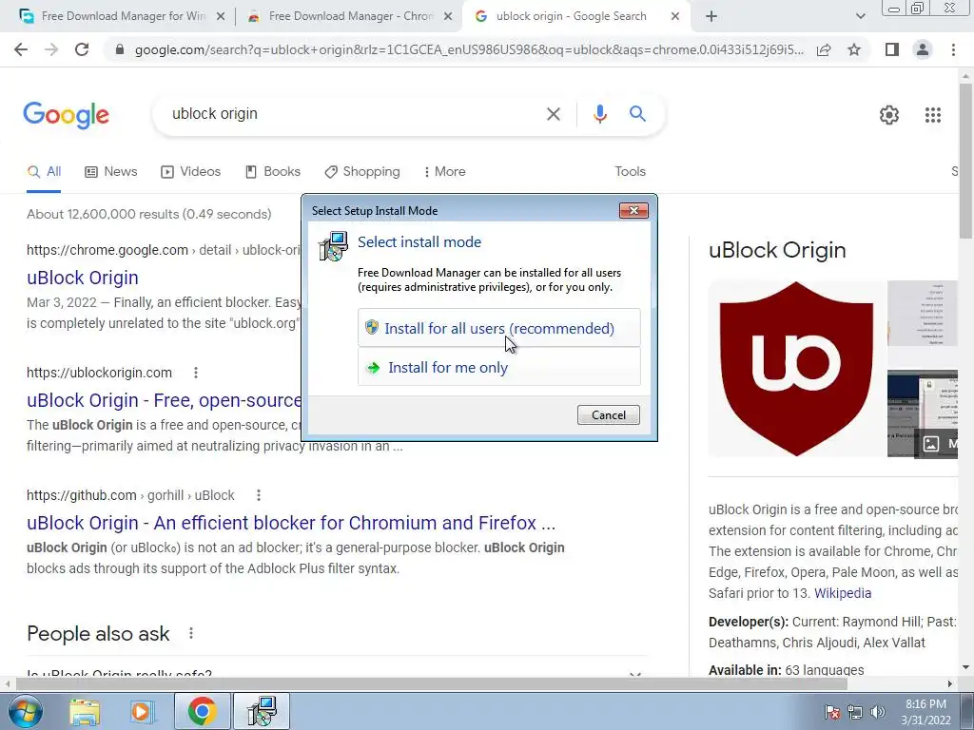Switch to Videos results
The height and width of the screenshot is (730, 974).
(x=190, y=172)
